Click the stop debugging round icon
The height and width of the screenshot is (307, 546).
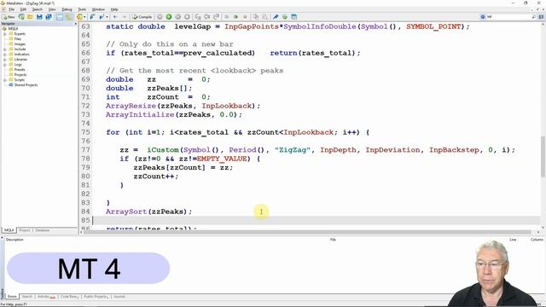tap(187, 17)
